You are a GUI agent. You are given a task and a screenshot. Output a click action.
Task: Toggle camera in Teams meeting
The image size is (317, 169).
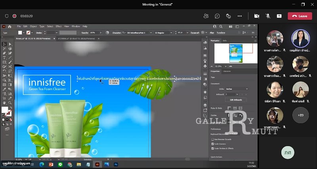point(257,16)
